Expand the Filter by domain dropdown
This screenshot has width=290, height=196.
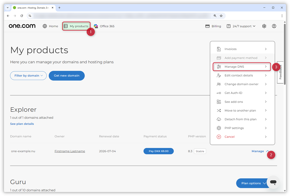tap(28, 75)
